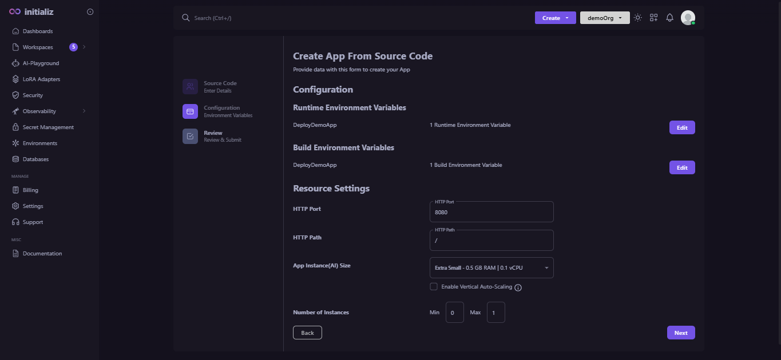Click the Security shield icon
Image resolution: width=781 pixels, height=360 pixels.
pyautogui.click(x=16, y=95)
